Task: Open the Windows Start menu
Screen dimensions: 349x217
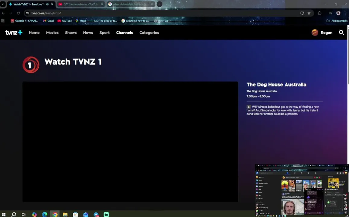Action: click(4, 215)
